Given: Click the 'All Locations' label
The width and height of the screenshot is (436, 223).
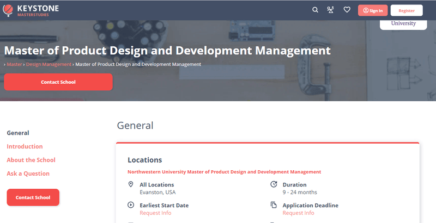Looking at the screenshot, I should coord(157,185).
